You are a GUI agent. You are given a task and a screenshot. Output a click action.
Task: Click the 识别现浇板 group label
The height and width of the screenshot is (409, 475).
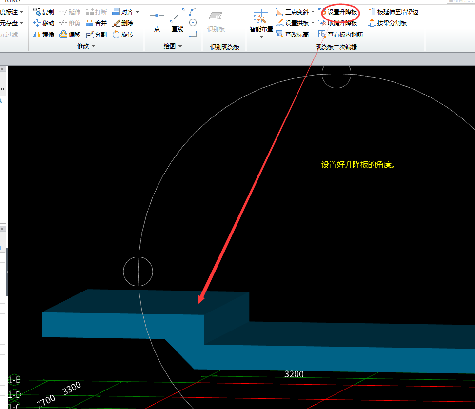coord(225,47)
